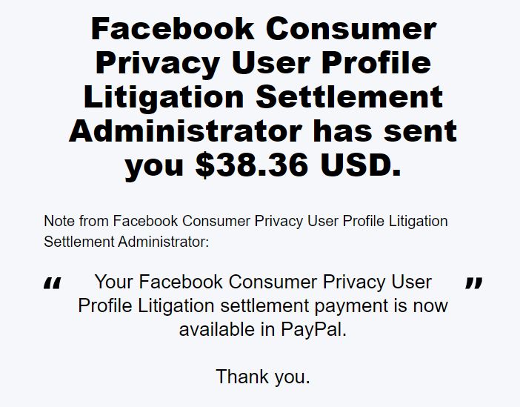Click the closing quotation mark icon

coord(474,283)
